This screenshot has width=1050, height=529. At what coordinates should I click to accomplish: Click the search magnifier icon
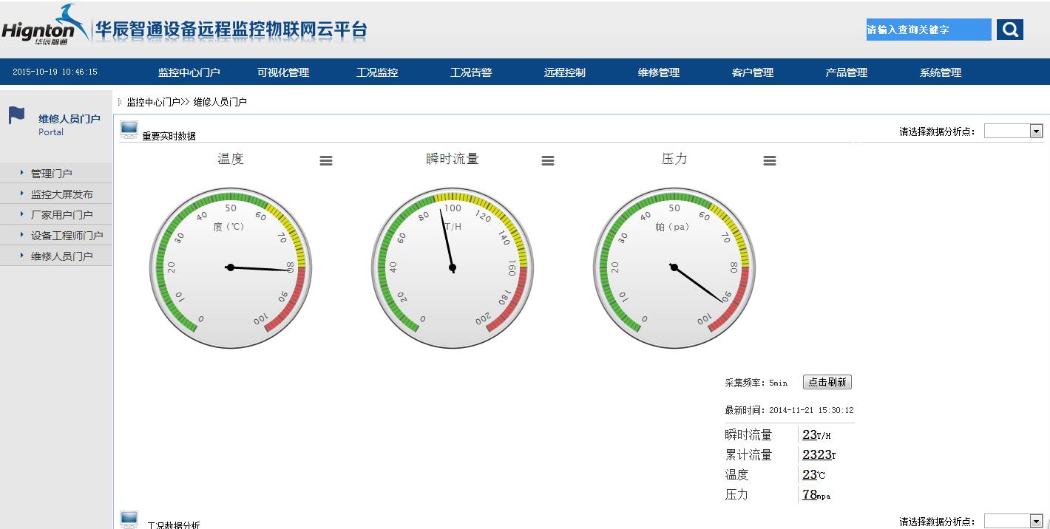pyautogui.click(x=1010, y=30)
